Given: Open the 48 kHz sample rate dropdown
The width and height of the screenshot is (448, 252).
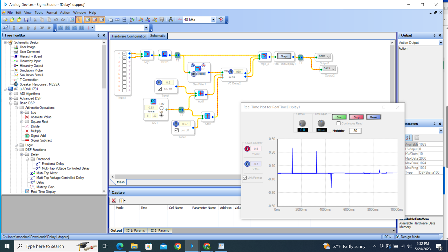Looking at the screenshot, I should (213, 20).
